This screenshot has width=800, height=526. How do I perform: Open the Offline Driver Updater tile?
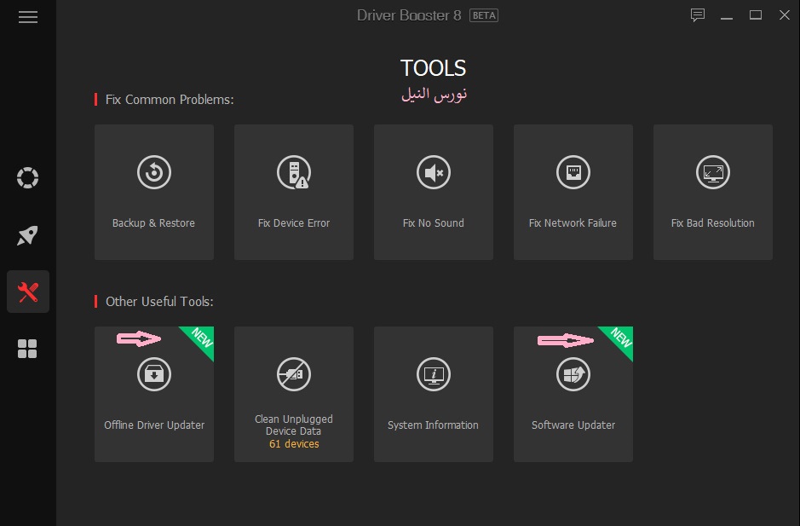(x=154, y=394)
